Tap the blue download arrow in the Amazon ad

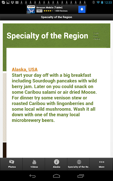(82, 9)
